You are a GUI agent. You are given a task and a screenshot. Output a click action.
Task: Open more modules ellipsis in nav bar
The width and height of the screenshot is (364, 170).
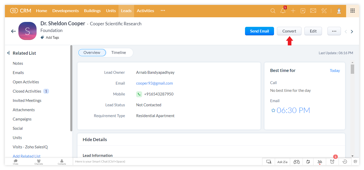(x=163, y=11)
